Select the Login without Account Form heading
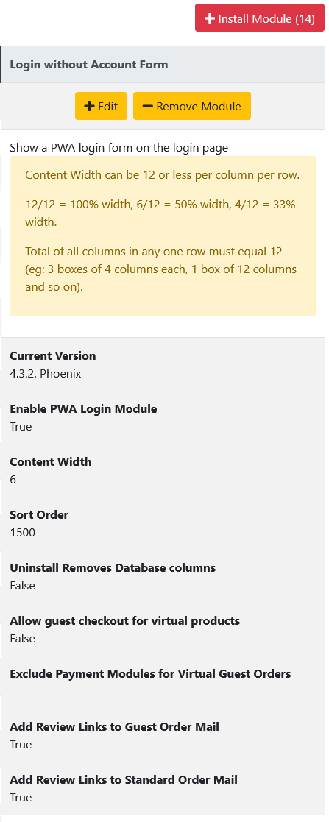 coord(88,65)
